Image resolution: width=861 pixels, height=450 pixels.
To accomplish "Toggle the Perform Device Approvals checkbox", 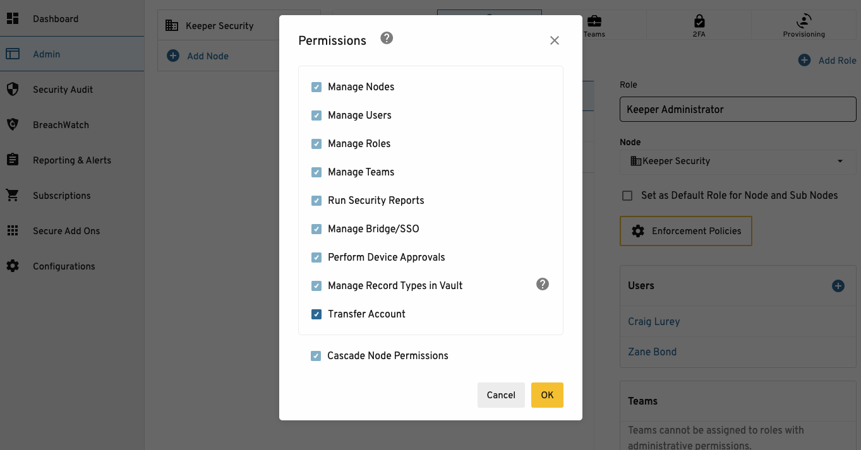I will (316, 258).
